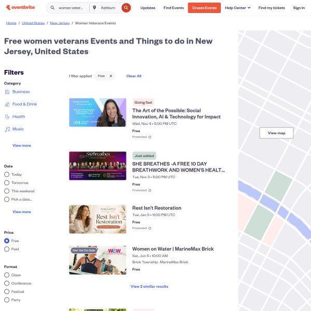The width and height of the screenshot is (311, 311).
Task: Click the Not Yet On Sale label
Action: [83, 250]
